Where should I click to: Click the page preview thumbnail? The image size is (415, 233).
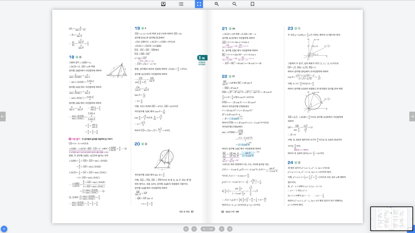[391, 219]
